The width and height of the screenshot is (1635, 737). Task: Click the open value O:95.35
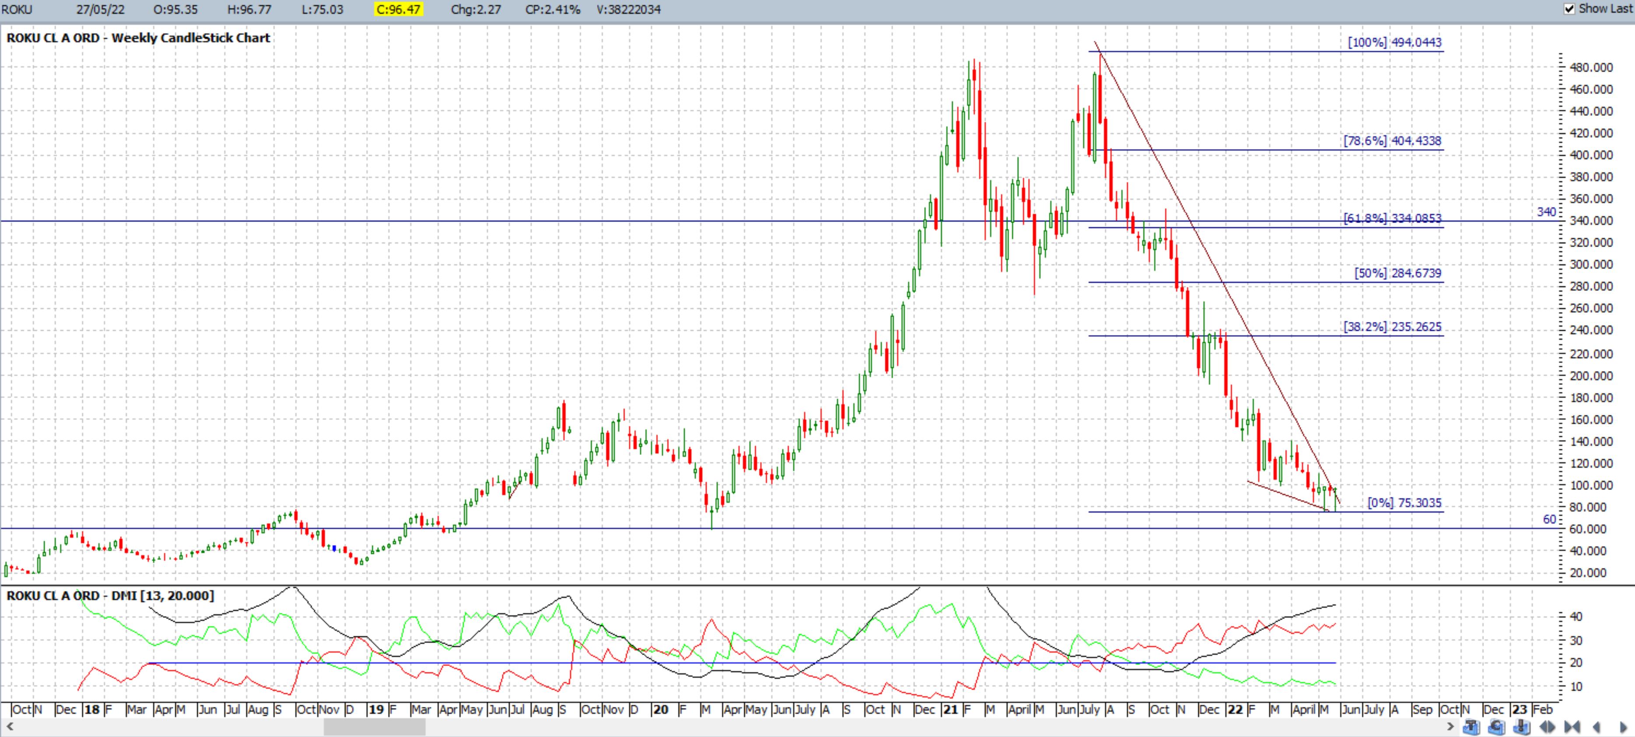(176, 10)
